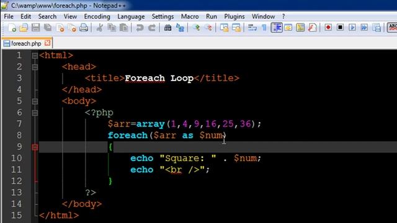The image size is (397, 223).
Task: Save the file with the floppy disk icon
Action: point(35,27)
